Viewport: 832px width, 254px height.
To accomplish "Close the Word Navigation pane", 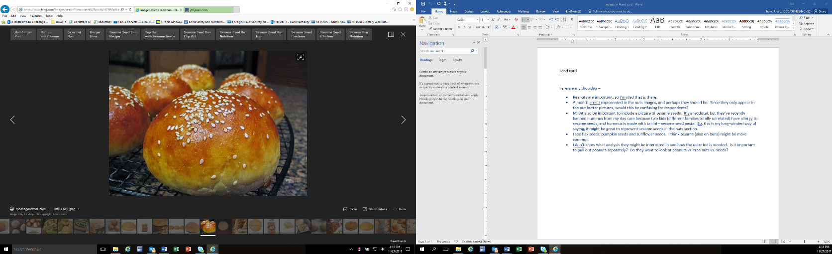I will pyautogui.click(x=479, y=43).
